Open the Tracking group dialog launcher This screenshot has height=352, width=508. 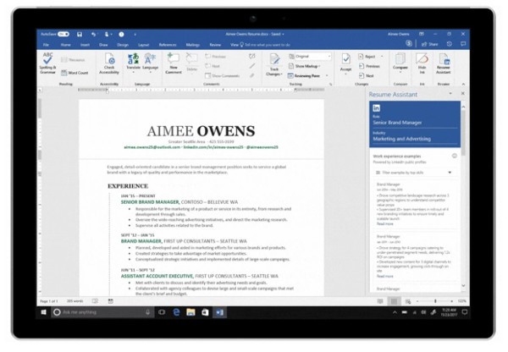(331, 85)
